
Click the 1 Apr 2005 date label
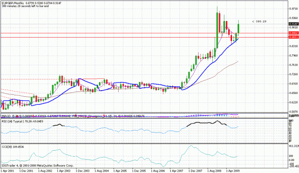(121, 171)
